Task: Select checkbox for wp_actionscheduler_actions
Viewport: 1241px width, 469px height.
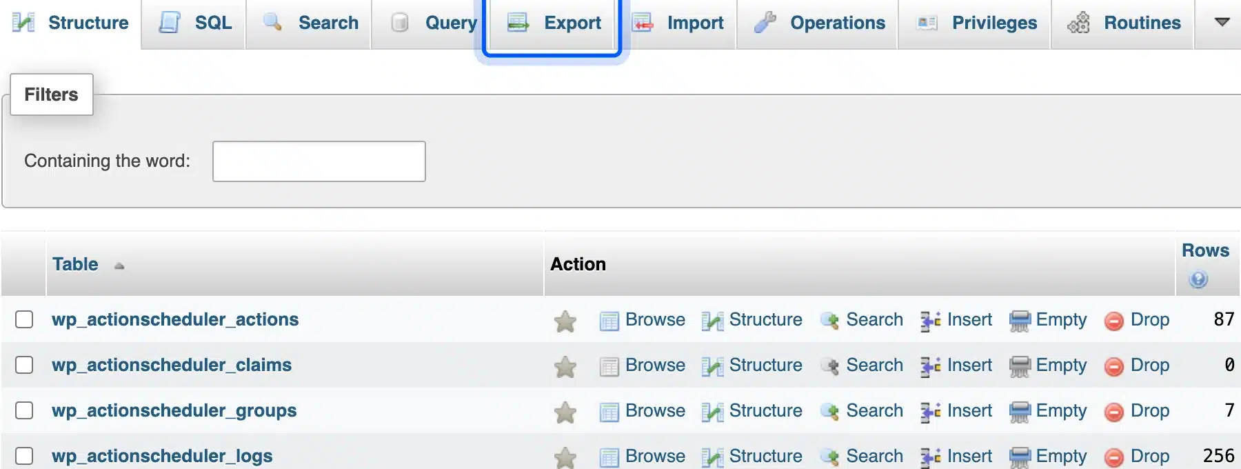Action: point(24,319)
